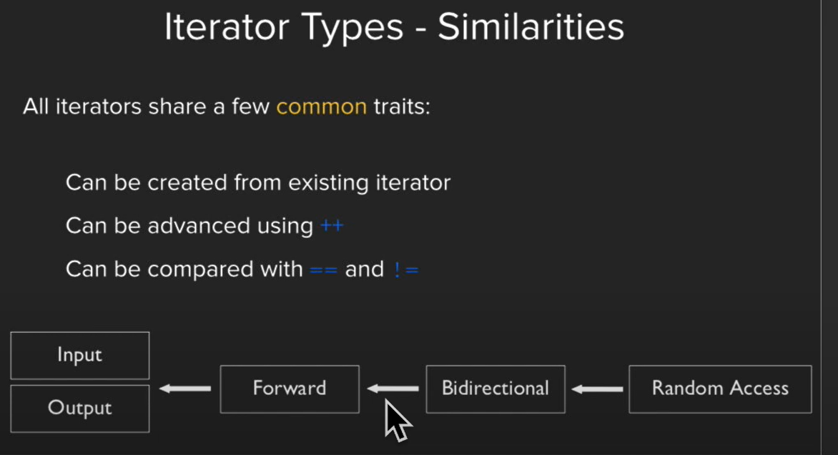
Task: Click the sentence 'All iterators share a few'
Action: (147, 107)
